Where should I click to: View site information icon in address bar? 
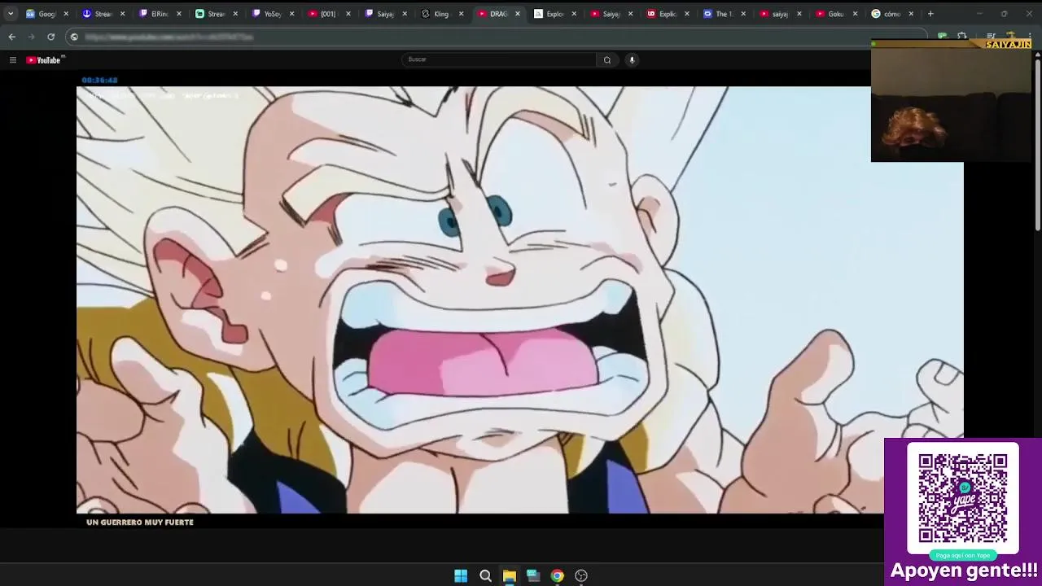click(74, 37)
